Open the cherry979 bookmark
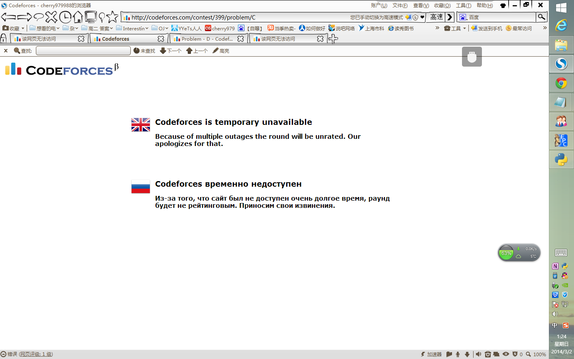Image resolution: width=574 pixels, height=359 pixels. 220,28
